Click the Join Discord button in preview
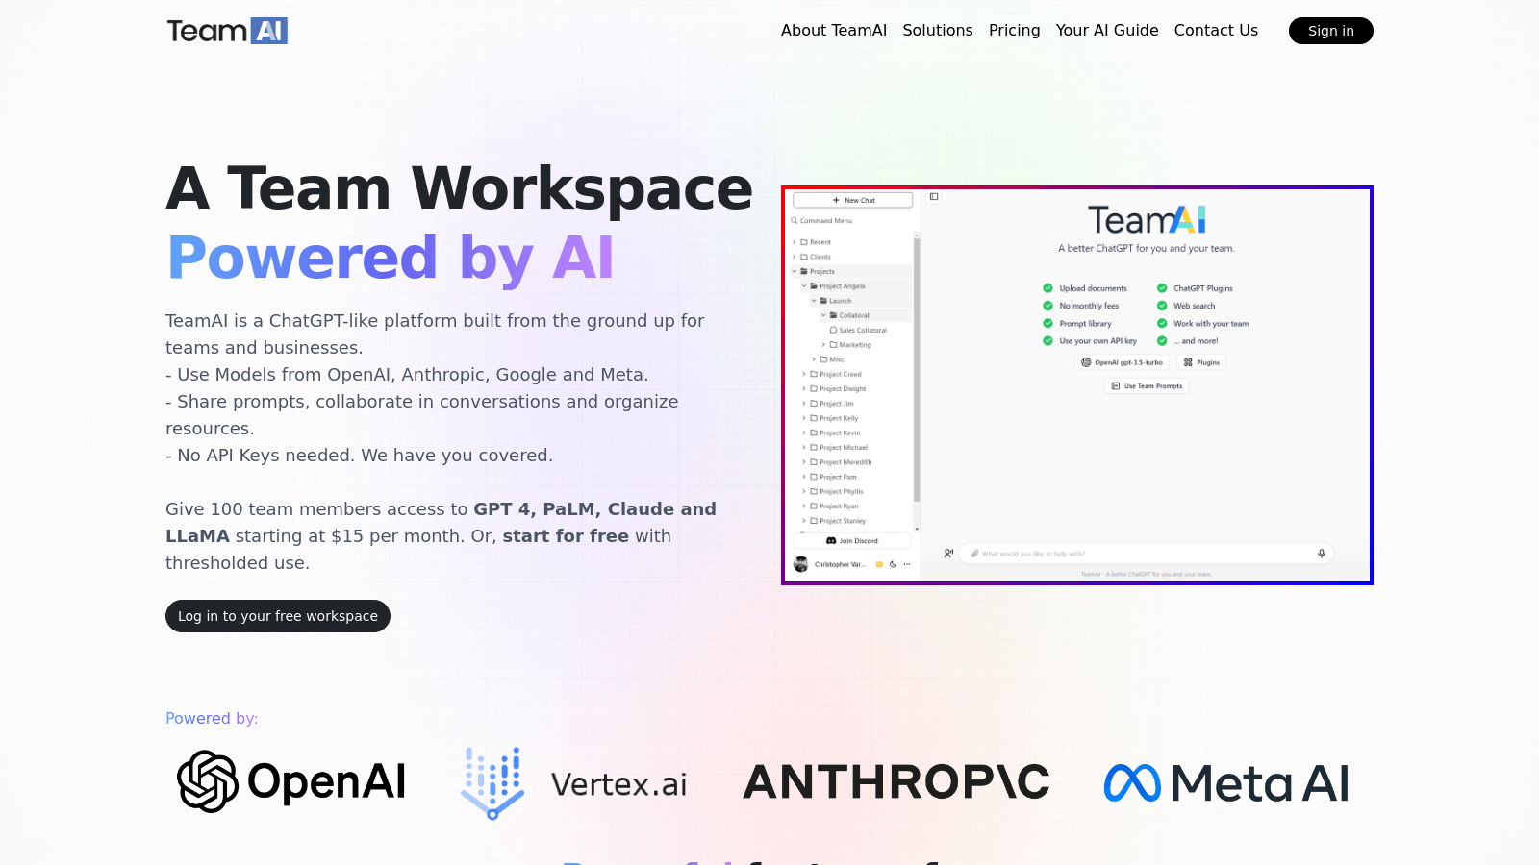Screen dimensions: 1539x865 click(852, 540)
